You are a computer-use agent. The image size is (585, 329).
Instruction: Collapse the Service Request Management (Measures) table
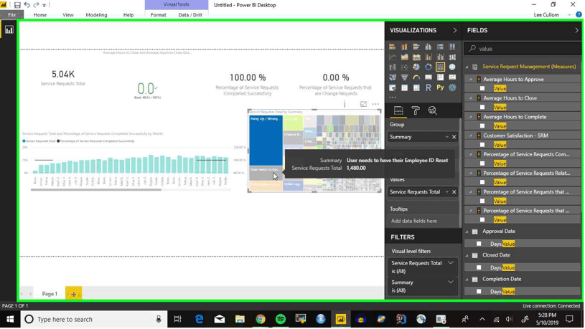coord(467,67)
